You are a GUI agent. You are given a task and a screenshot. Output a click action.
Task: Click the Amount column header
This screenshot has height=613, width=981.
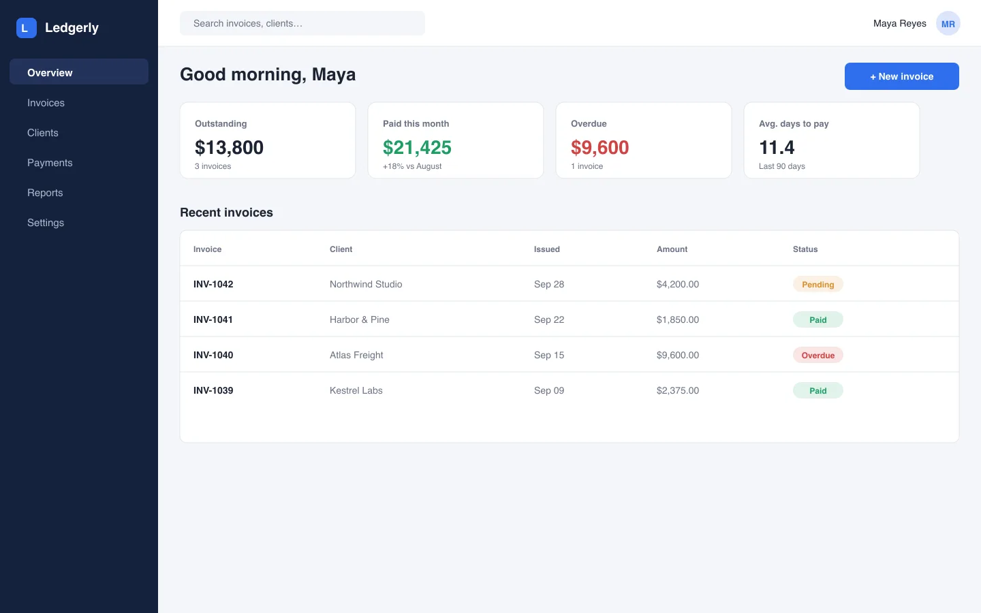point(672,249)
